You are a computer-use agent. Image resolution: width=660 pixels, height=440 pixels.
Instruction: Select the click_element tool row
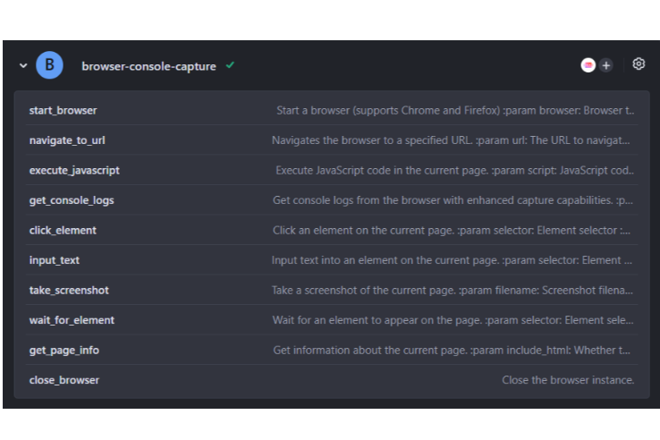pyautogui.click(x=63, y=230)
